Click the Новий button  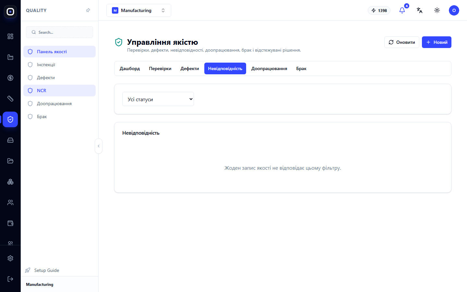point(437,42)
